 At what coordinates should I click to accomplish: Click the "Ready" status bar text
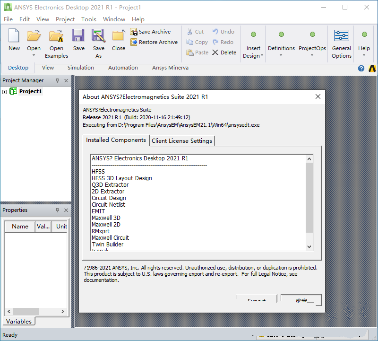point(10,335)
